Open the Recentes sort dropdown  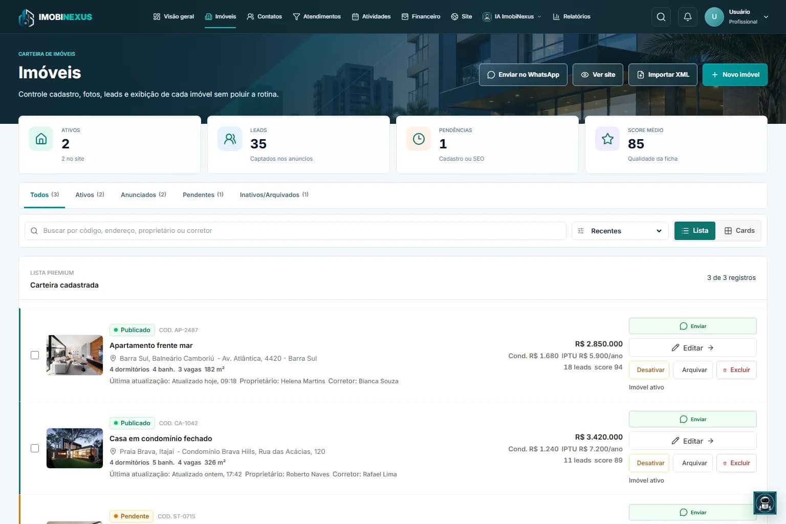click(x=620, y=231)
